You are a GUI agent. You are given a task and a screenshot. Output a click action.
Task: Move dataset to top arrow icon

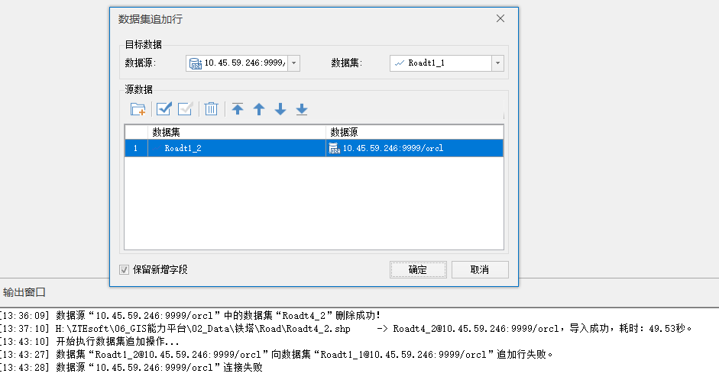(238, 109)
